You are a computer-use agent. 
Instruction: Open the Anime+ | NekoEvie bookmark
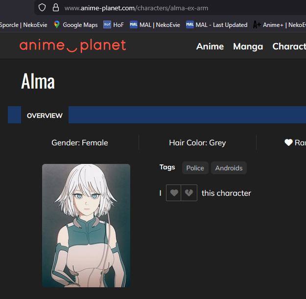(280, 25)
